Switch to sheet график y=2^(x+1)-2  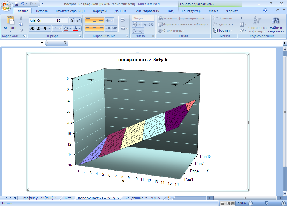pyautogui.click(x=40, y=198)
